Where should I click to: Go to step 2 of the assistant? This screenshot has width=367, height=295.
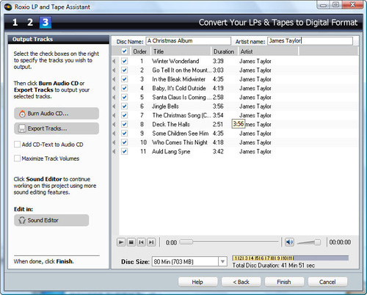(30, 23)
